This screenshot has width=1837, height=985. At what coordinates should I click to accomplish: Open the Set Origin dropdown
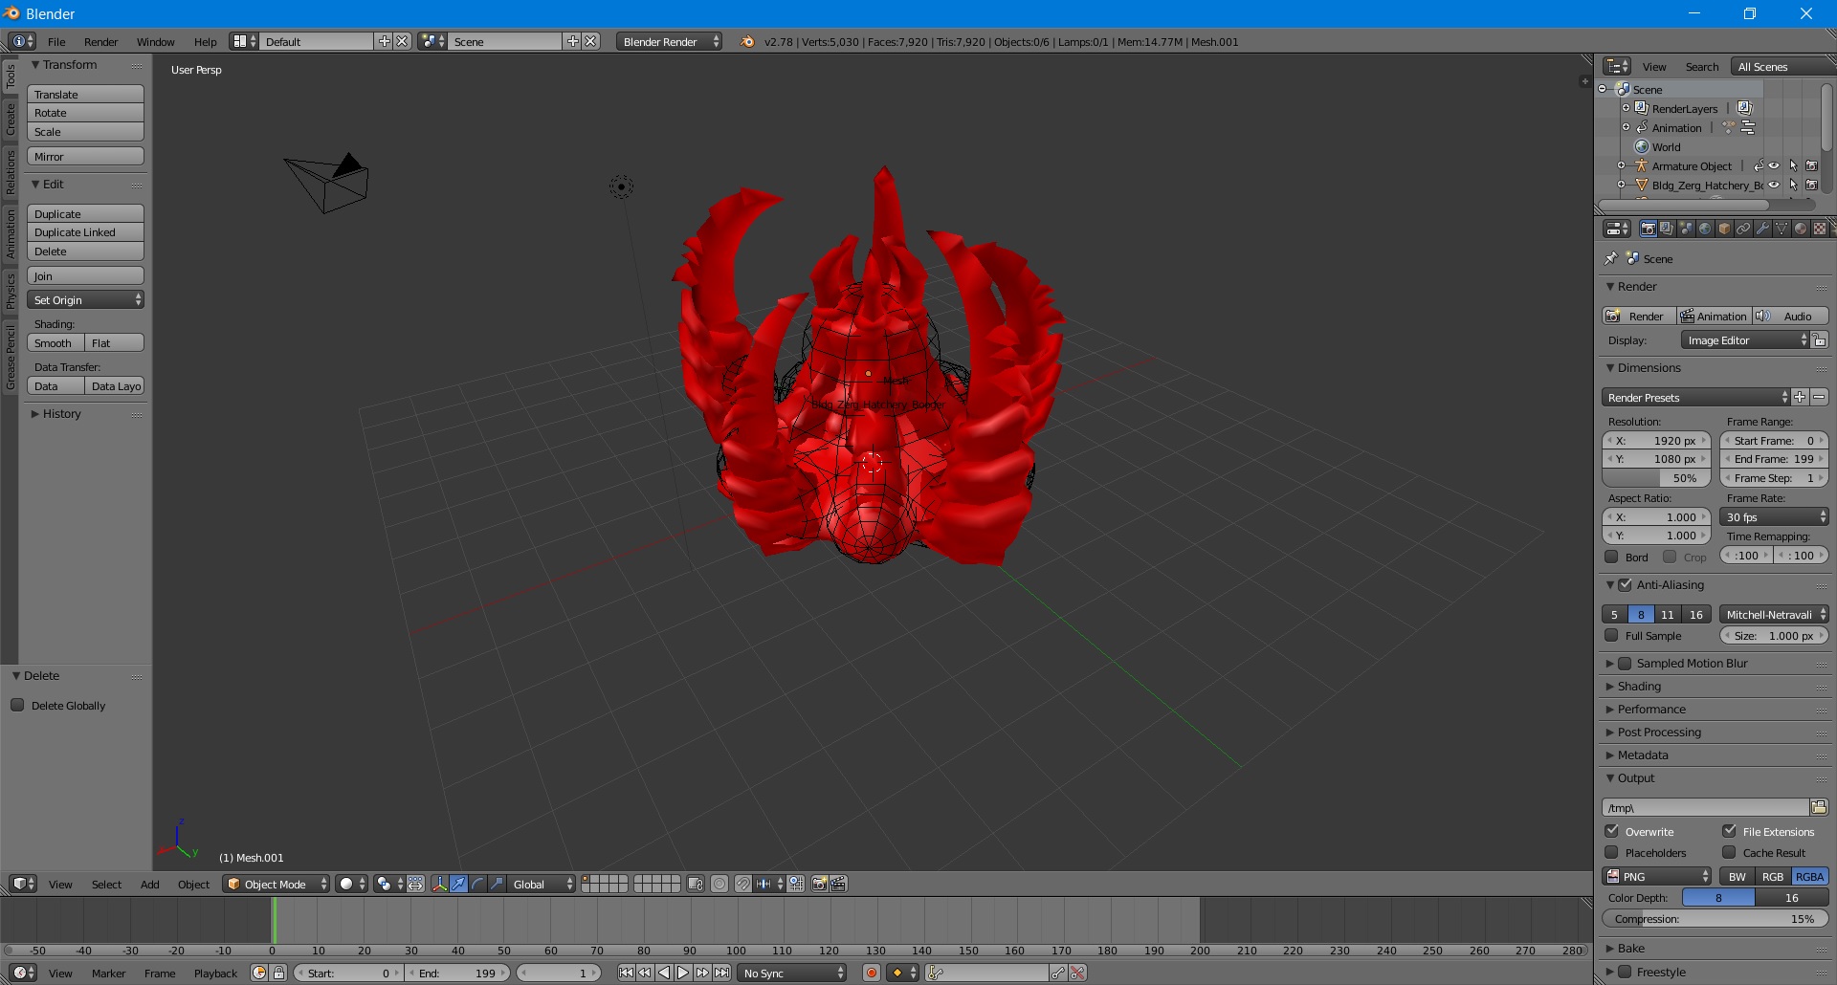(x=85, y=299)
